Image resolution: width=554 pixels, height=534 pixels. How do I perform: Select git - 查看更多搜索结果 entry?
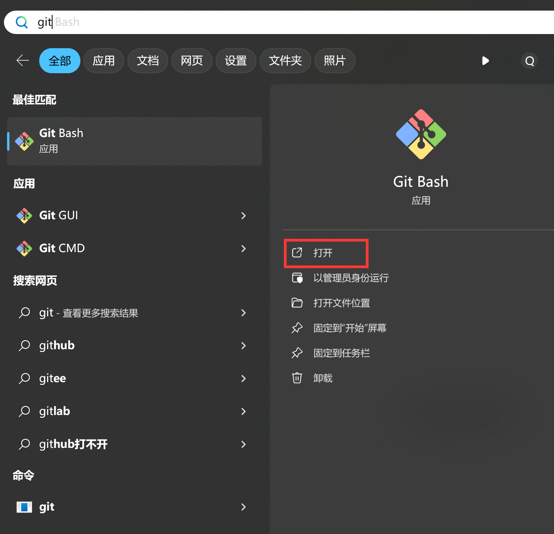click(134, 313)
